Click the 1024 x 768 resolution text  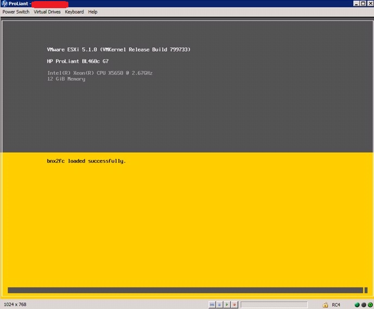click(x=15, y=305)
